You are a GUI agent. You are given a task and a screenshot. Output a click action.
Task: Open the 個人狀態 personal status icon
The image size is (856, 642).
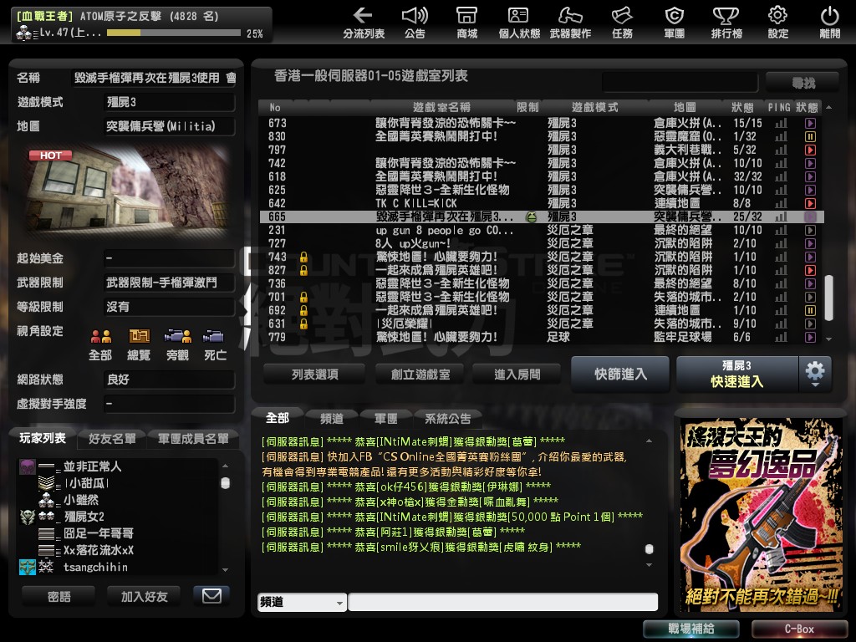point(518,23)
